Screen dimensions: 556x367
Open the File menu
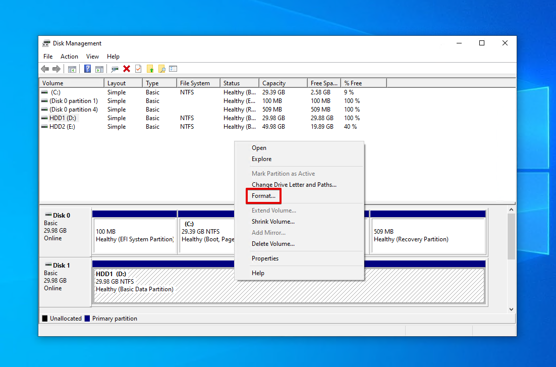(48, 57)
